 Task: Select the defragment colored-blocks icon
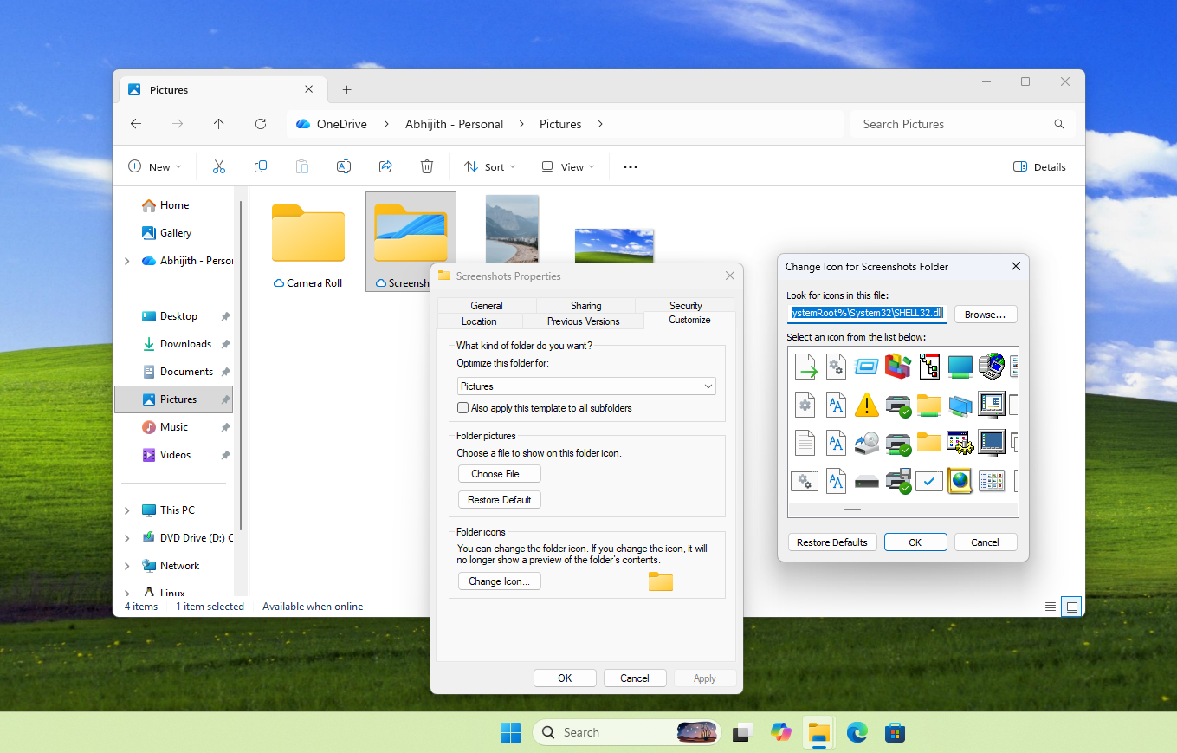898,367
